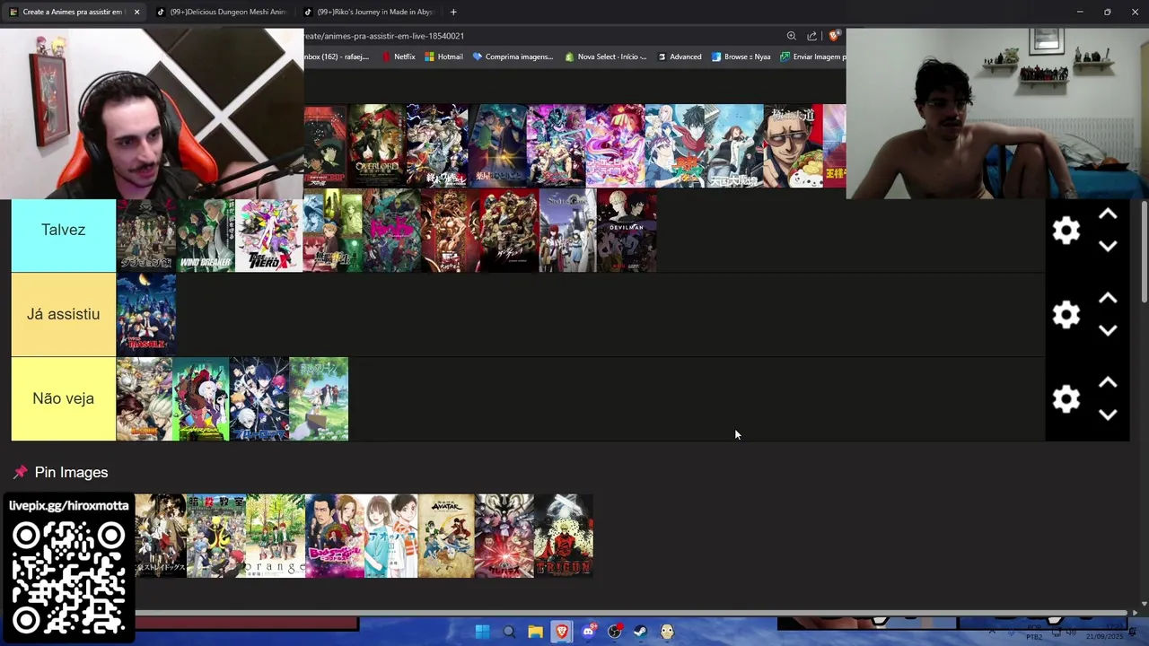Select Overlord poster in top row
The image size is (1149, 646).
click(x=376, y=145)
